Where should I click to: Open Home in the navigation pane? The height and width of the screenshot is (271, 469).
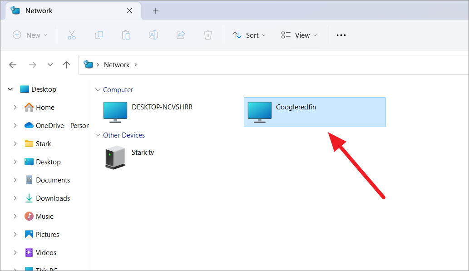[x=39, y=108]
